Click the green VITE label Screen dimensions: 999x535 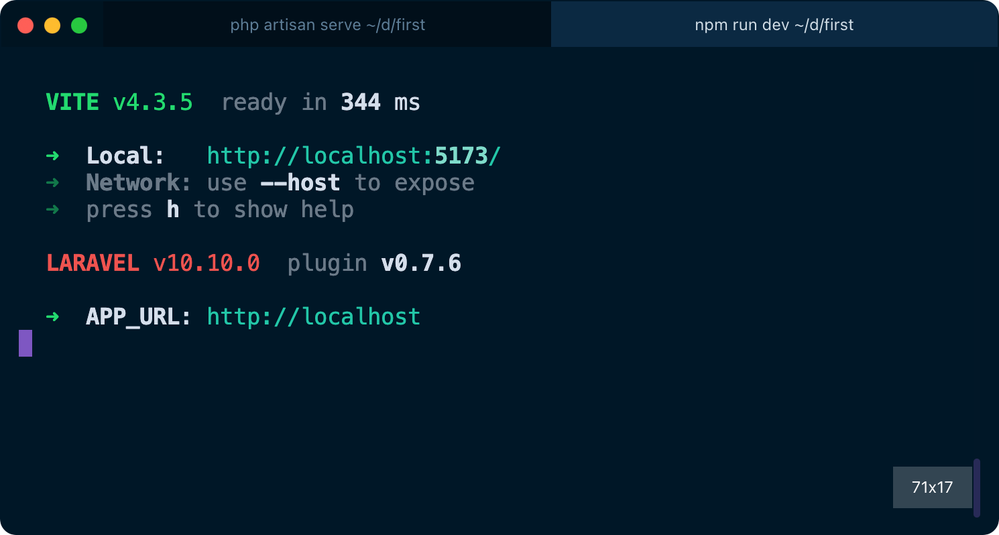[x=72, y=103]
